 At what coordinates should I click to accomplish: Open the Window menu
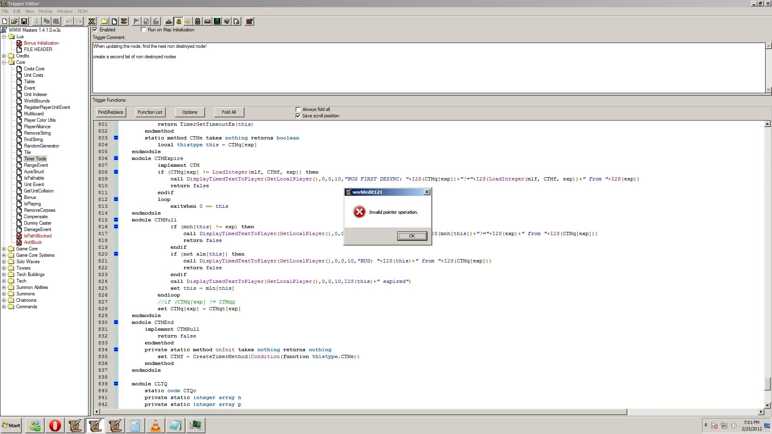pos(65,11)
